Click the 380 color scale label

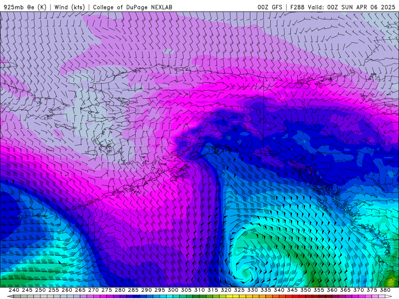tap(385, 290)
